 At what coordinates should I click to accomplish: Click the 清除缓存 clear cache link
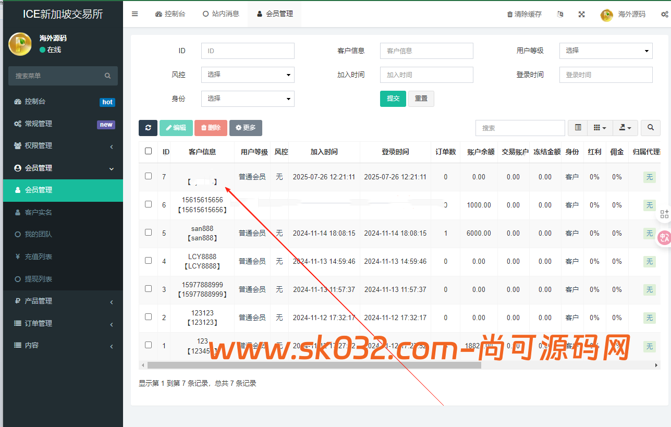[524, 14]
